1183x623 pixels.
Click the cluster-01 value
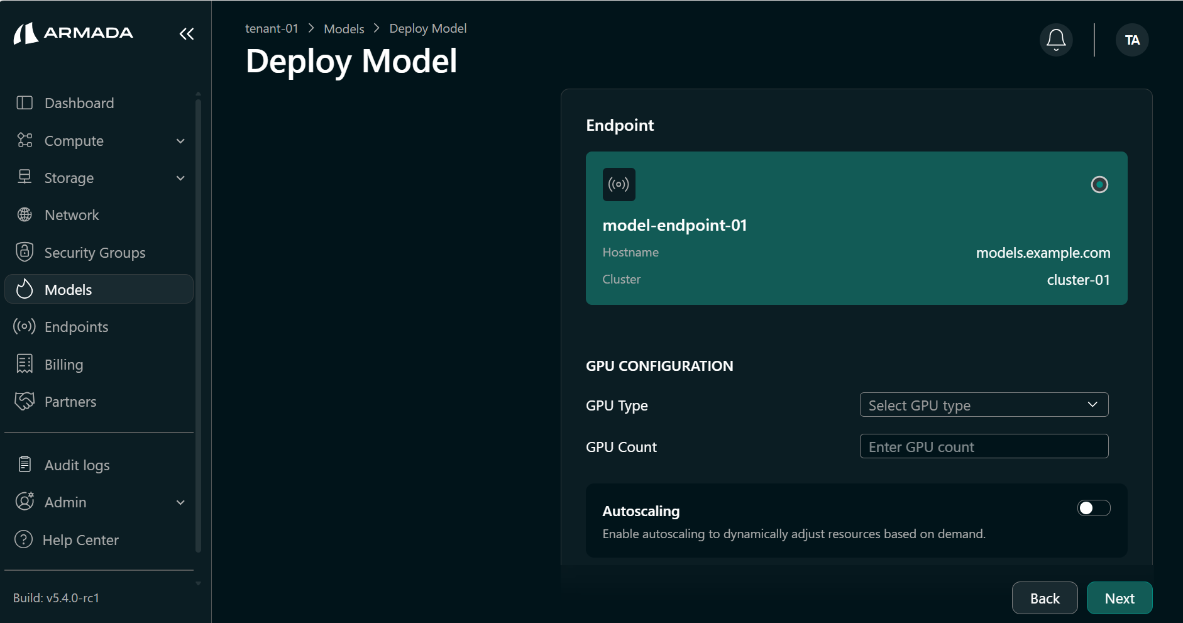point(1078,280)
